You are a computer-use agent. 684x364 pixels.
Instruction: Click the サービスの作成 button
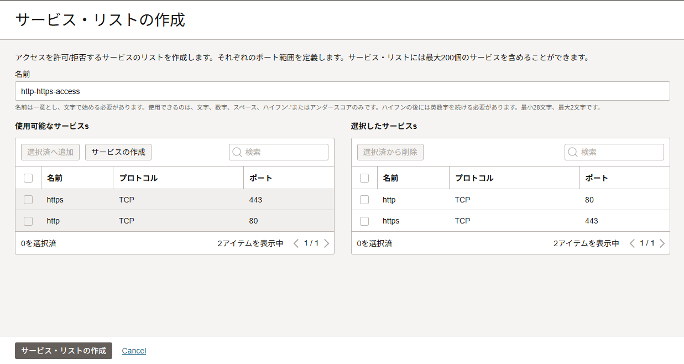(x=118, y=152)
